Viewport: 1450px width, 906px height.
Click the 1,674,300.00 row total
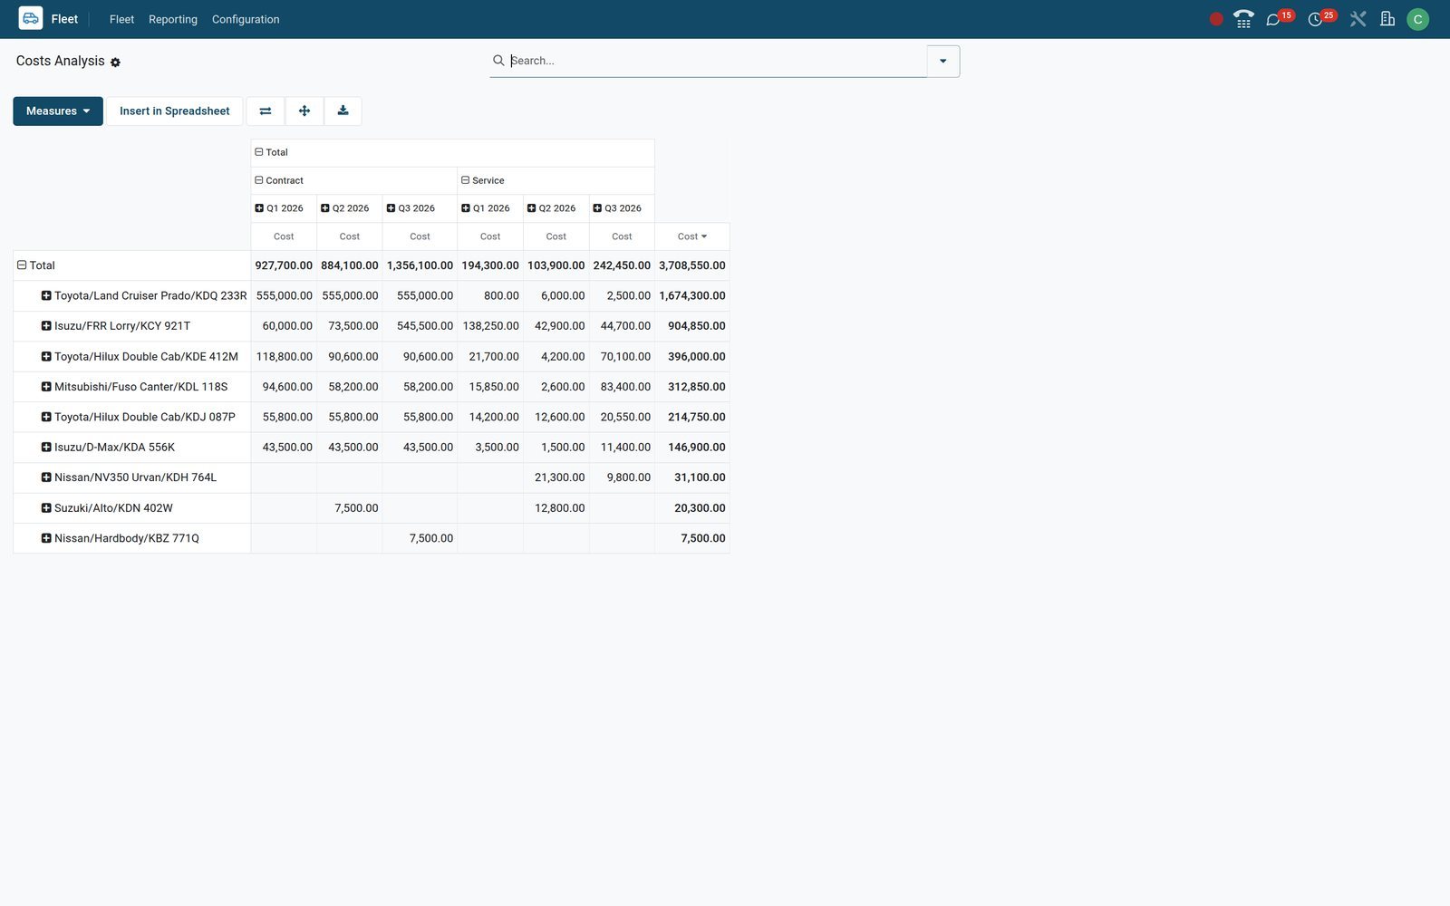[692, 295]
